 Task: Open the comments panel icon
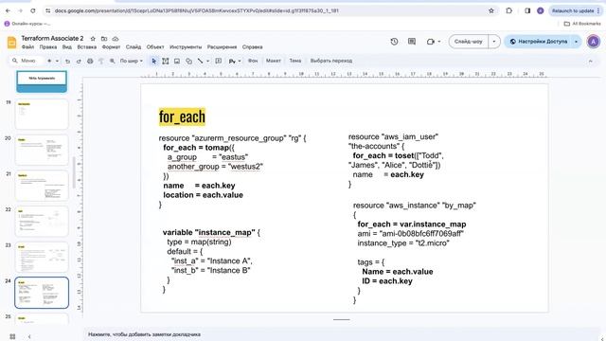412,42
